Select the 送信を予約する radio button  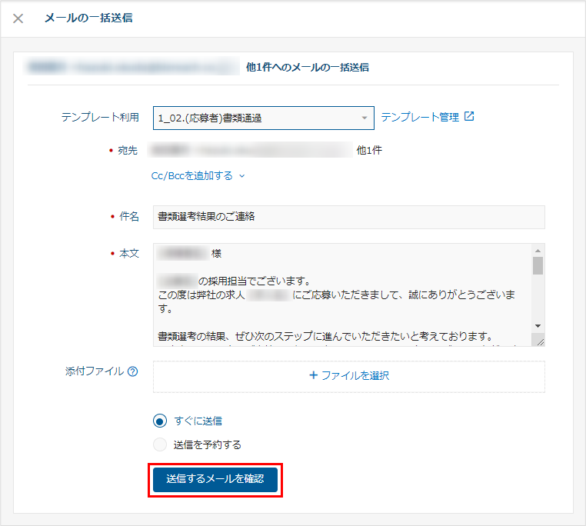160,444
